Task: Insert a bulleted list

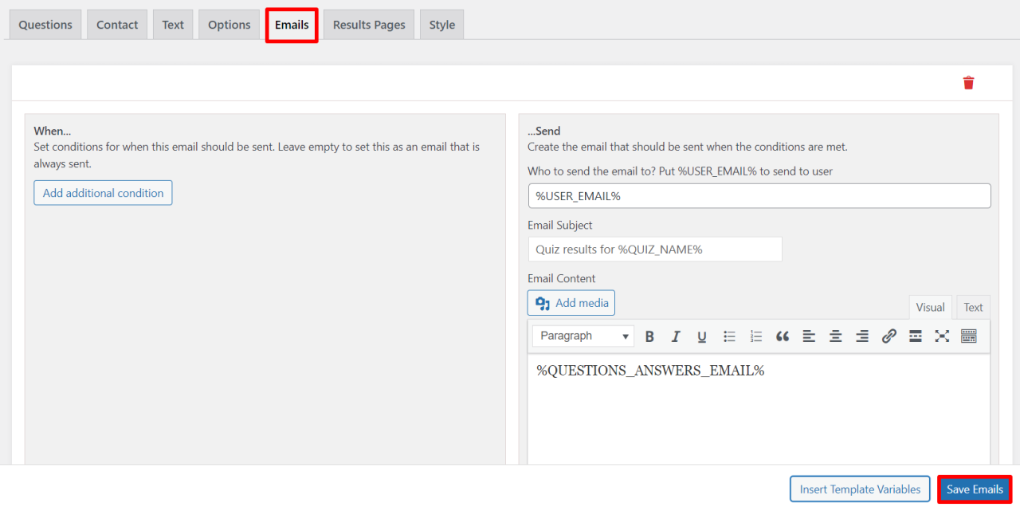Action: (x=729, y=336)
